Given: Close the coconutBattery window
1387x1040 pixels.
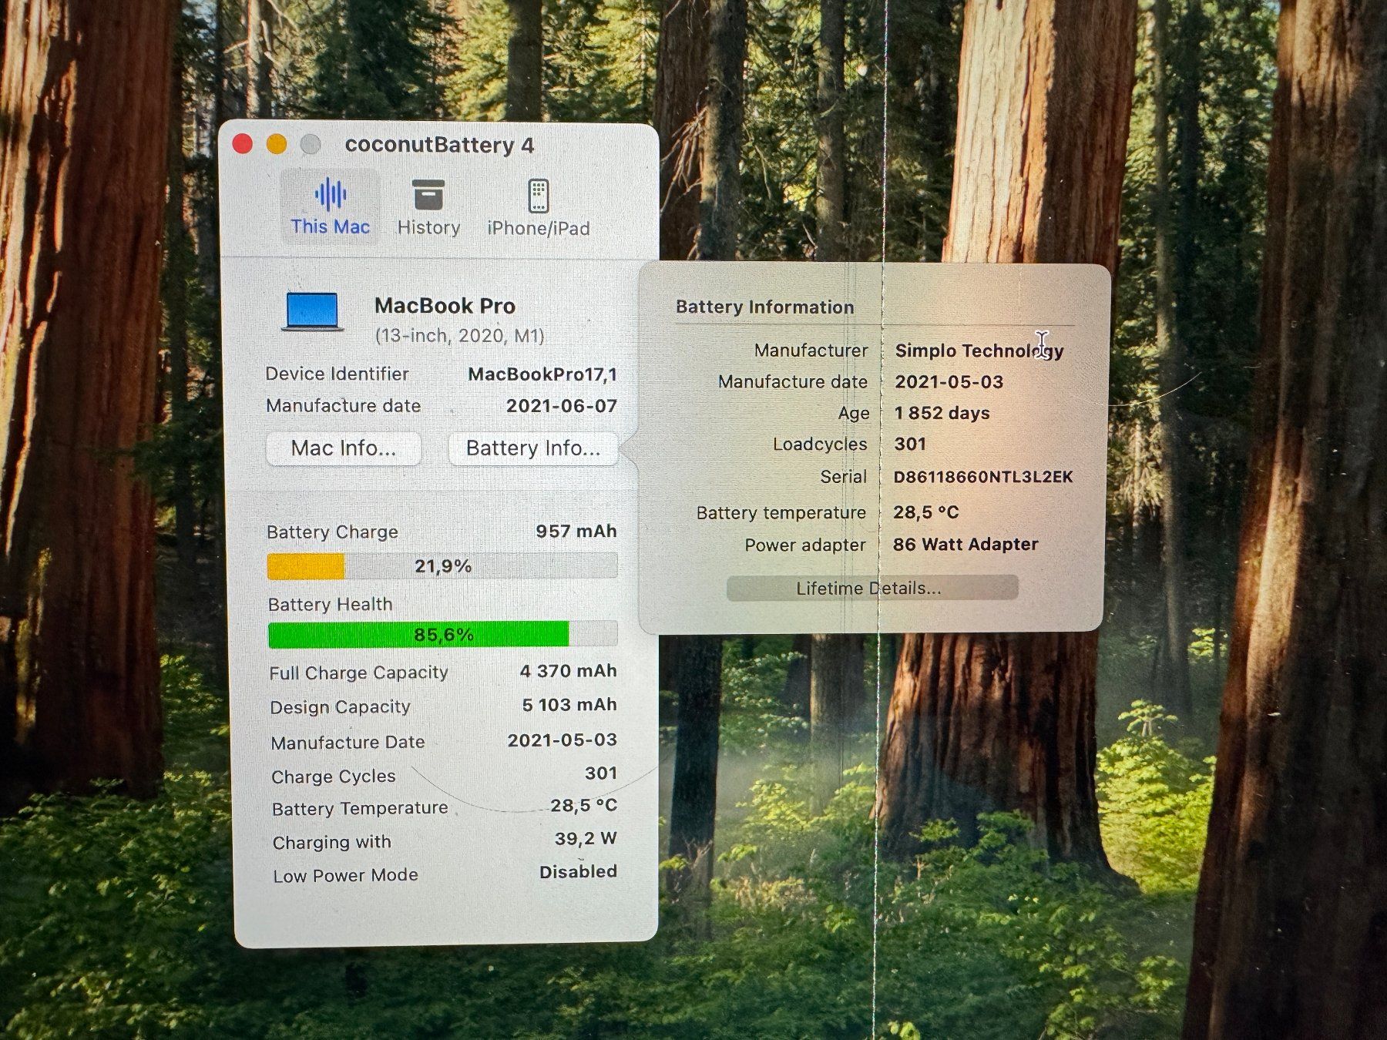Looking at the screenshot, I should coord(243,144).
